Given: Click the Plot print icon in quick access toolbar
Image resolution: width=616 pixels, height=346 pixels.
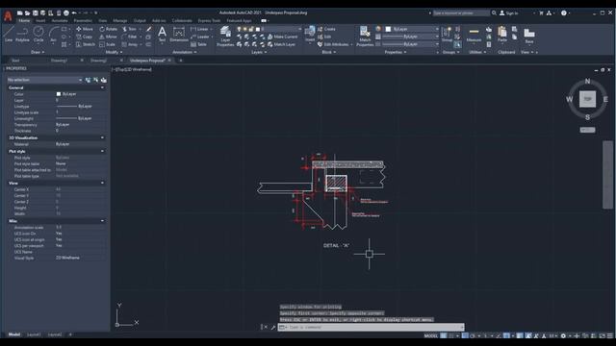Looking at the screenshot, I should tap(59, 12).
